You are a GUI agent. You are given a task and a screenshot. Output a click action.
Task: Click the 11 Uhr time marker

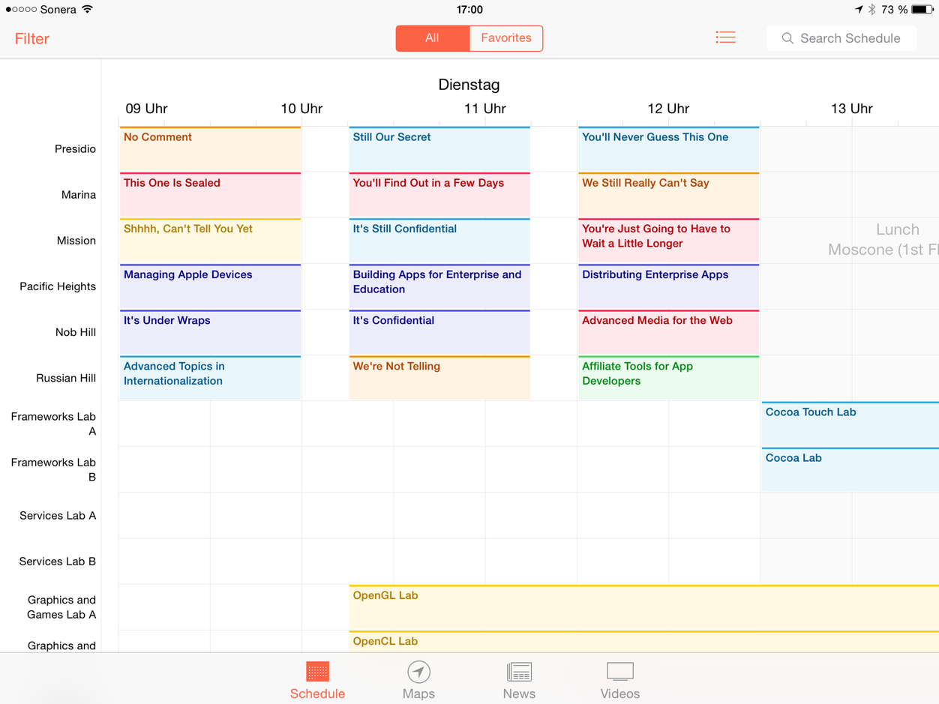(485, 109)
